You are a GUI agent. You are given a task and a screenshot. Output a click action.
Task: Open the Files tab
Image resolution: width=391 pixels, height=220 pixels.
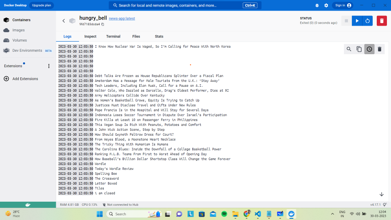(x=136, y=36)
